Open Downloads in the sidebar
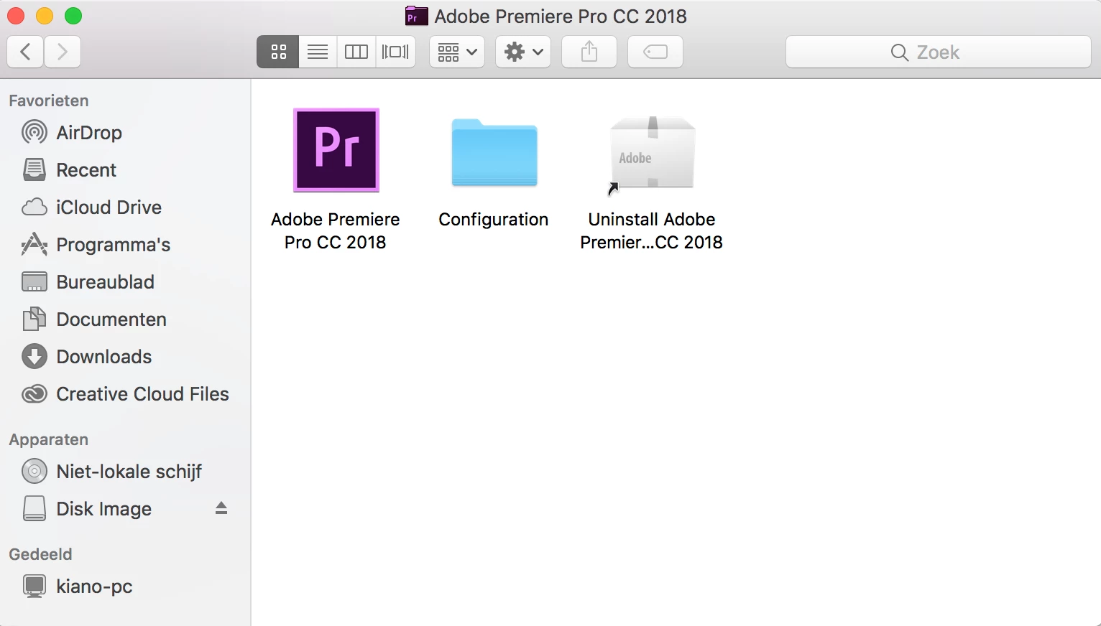The height and width of the screenshot is (626, 1101). (x=126, y=357)
